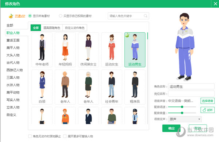Select the 休闲装女士 character

point(88,50)
